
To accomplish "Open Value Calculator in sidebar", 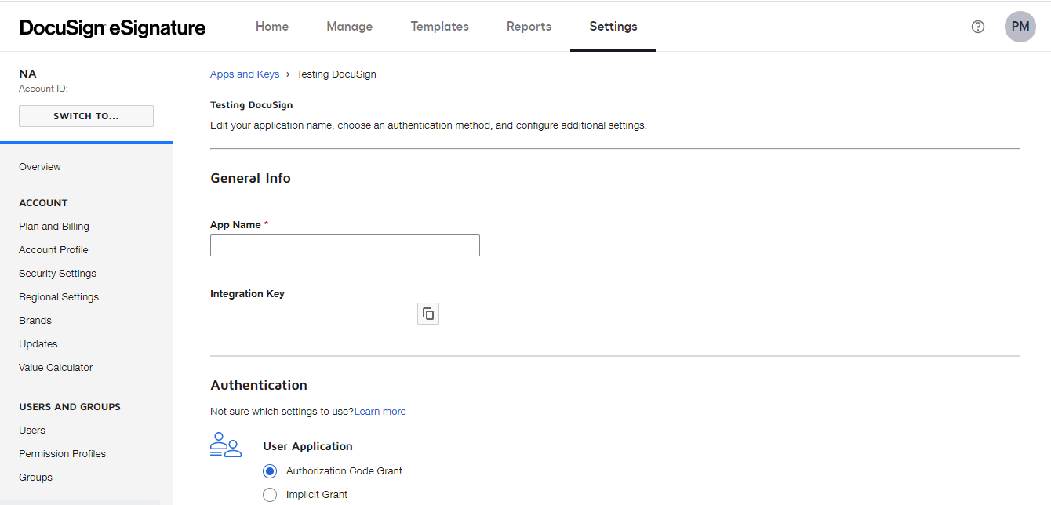I will pyautogui.click(x=56, y=368).
